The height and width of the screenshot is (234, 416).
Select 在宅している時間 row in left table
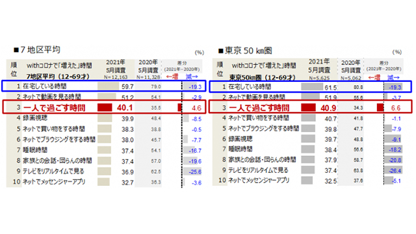[104, 86]
